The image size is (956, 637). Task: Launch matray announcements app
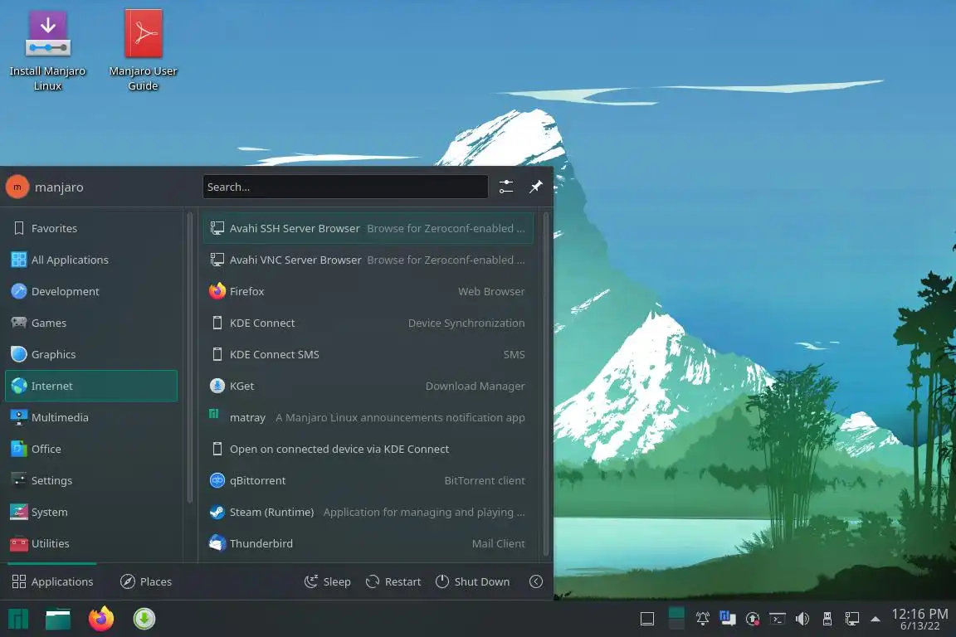(x=368, y=417)
